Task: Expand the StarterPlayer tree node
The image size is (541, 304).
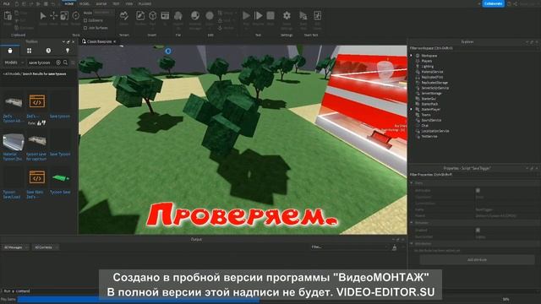Action: tap(411, 109)
